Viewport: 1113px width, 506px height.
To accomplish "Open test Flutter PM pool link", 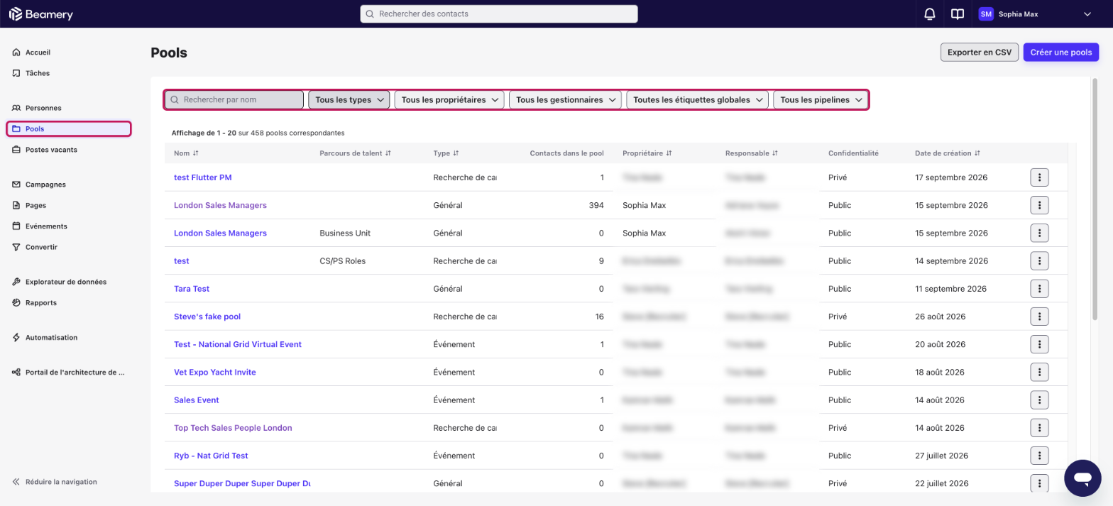I will [203, 177].
